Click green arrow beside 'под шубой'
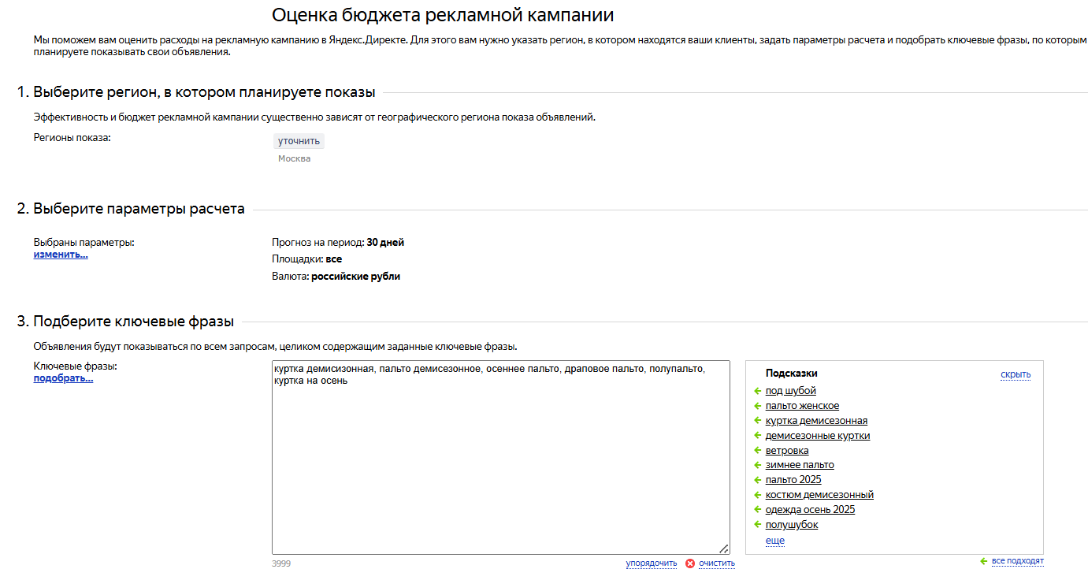The width and height of the screenshot is (1088, 569). coord(757,391)
